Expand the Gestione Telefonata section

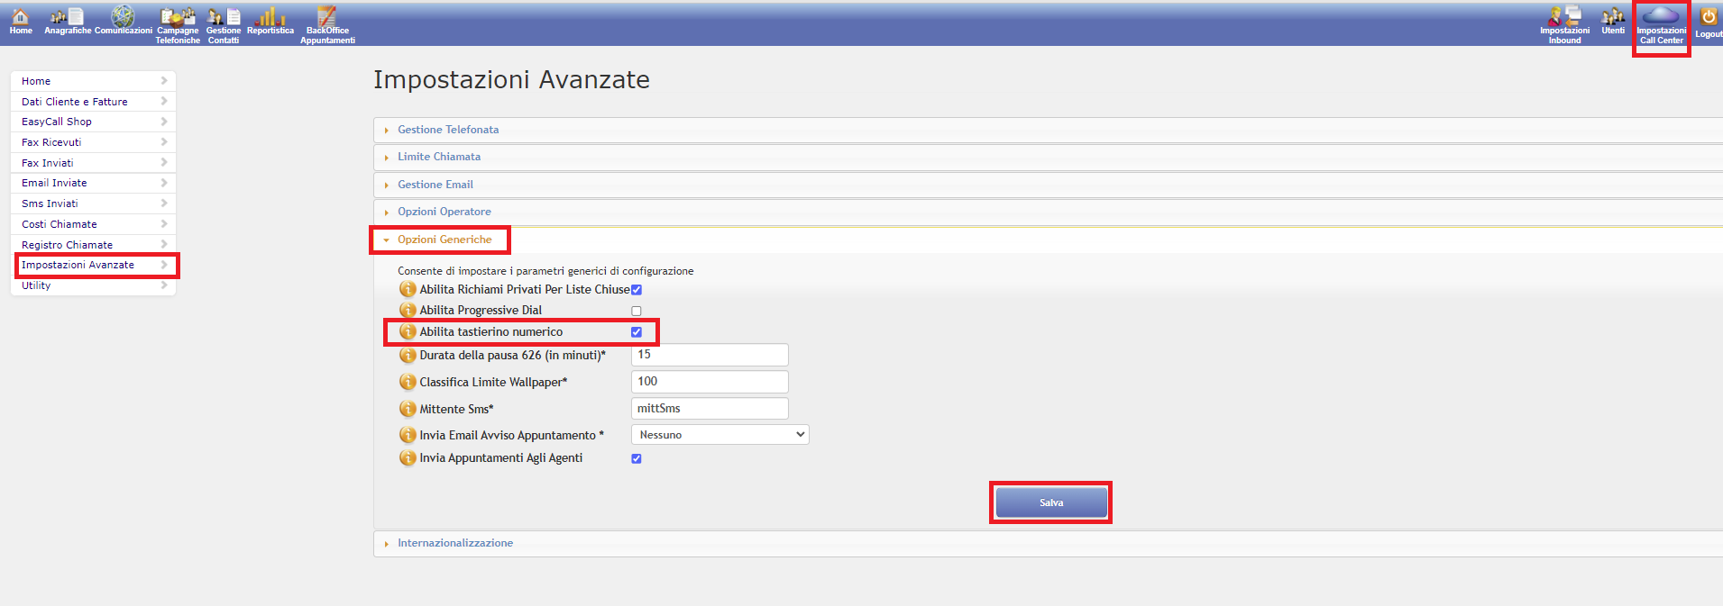coord(448,130)
